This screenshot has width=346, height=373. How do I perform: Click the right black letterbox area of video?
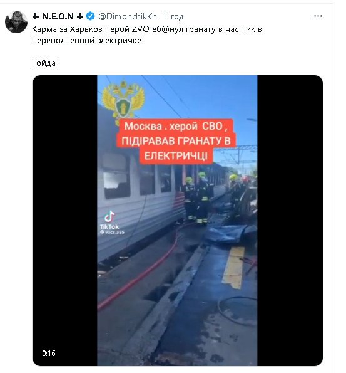click(290, 220)
